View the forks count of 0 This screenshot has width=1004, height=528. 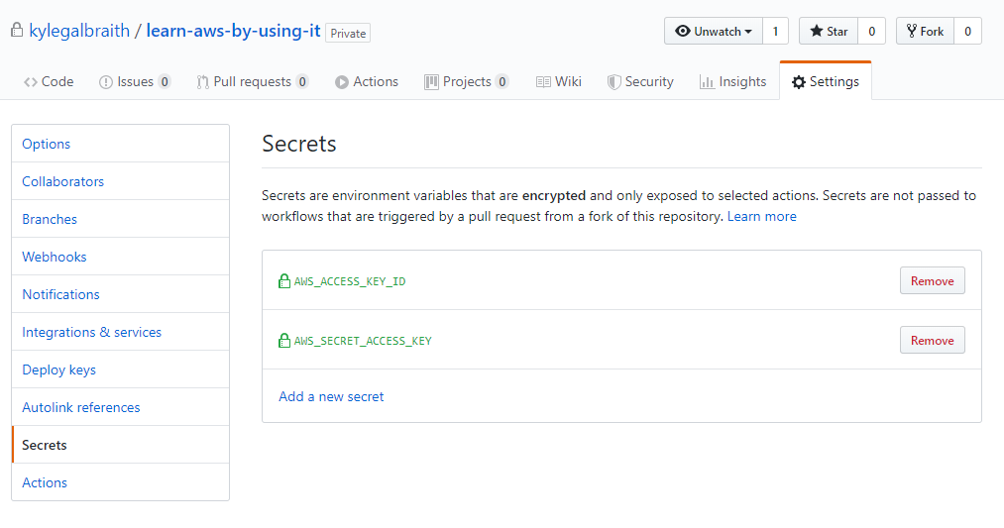pos(967,31)
